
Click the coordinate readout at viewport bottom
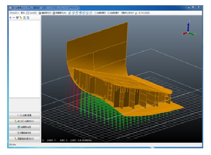[x=67, y=140]
